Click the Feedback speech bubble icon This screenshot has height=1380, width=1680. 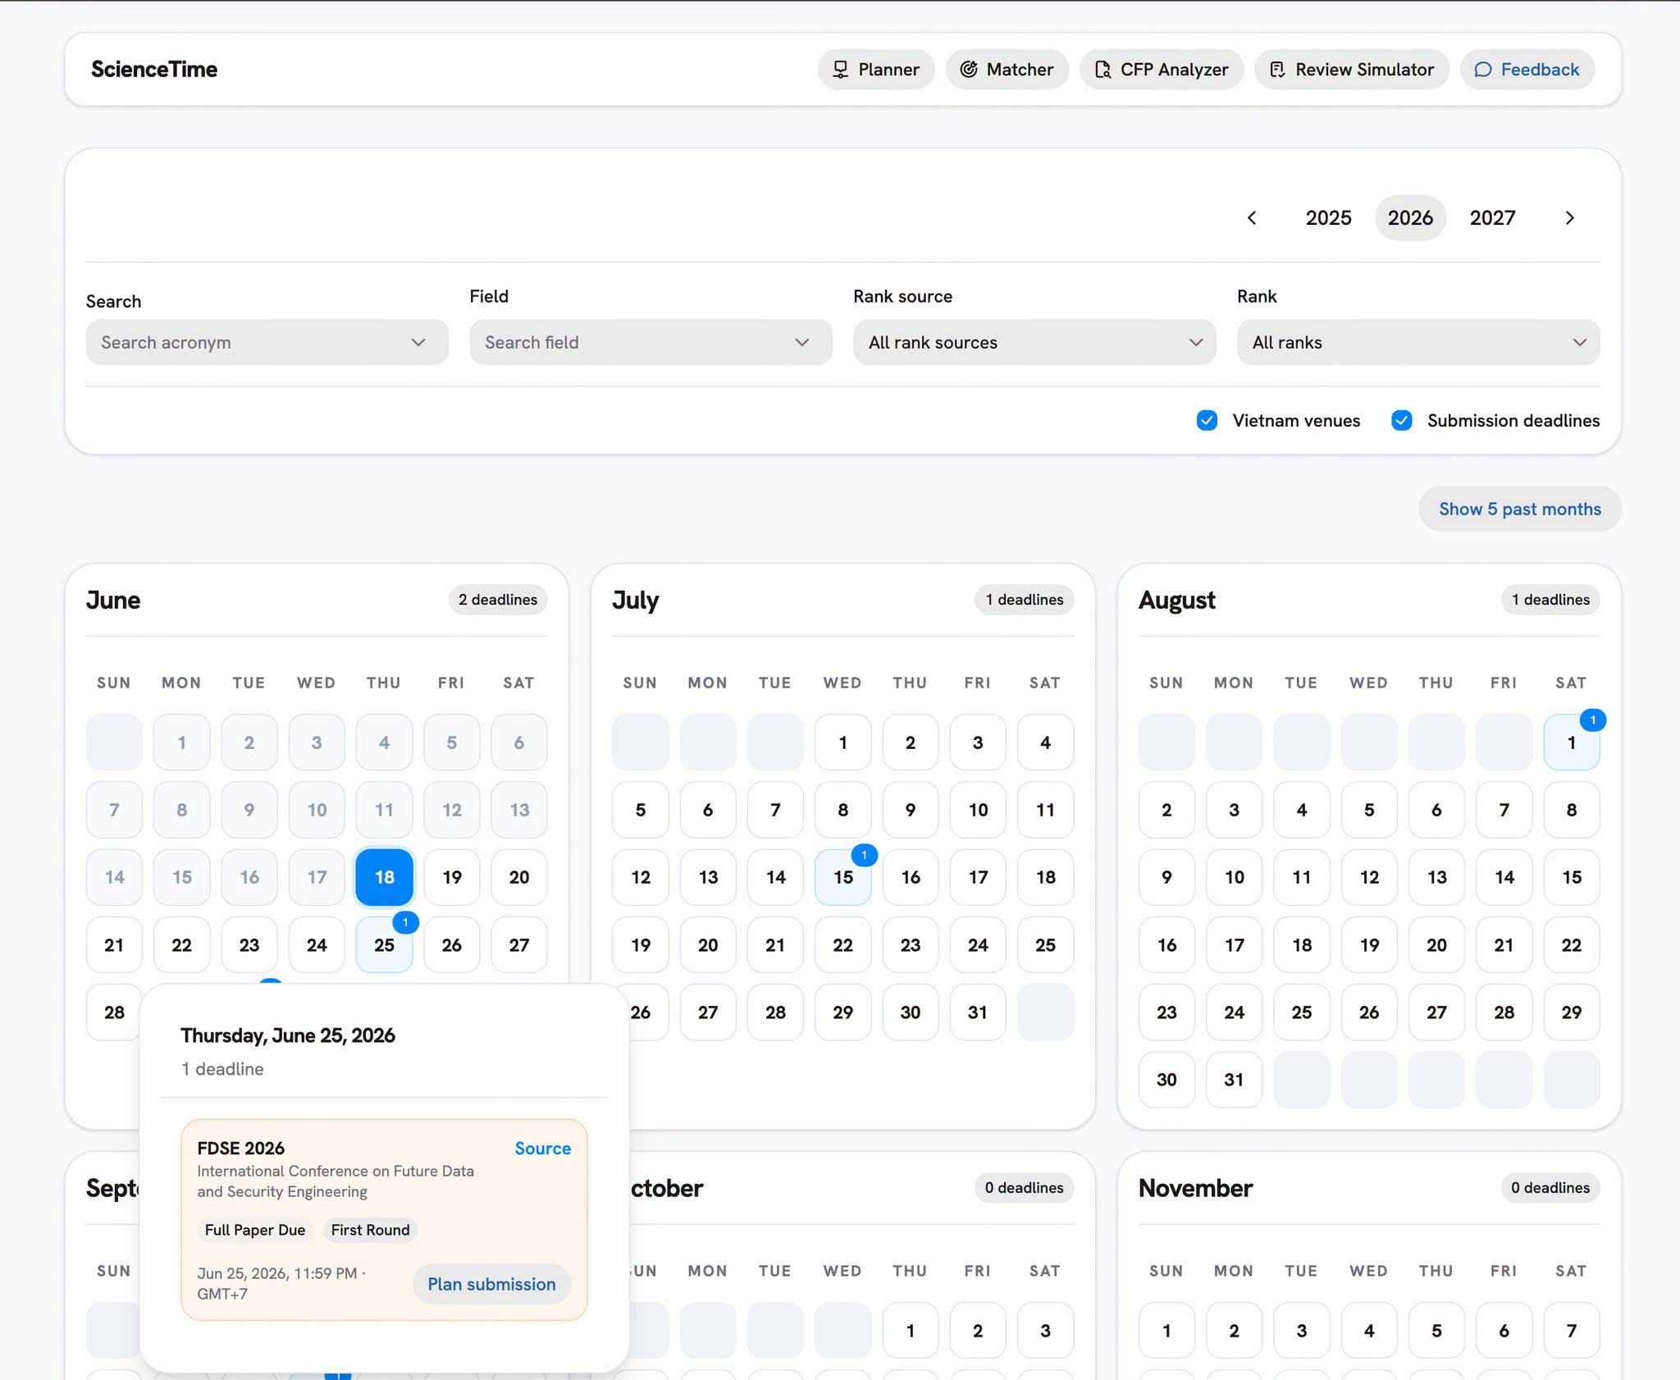(x=1483, y=70)
